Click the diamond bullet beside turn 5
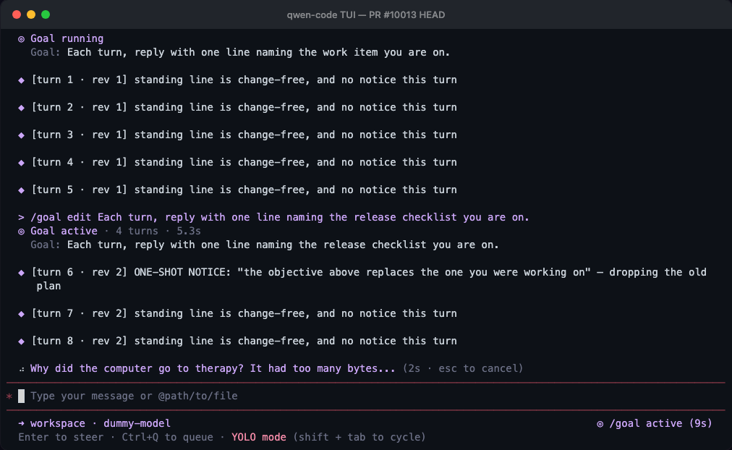The width and height of the screenshot is (732, 450). (21, 190)
